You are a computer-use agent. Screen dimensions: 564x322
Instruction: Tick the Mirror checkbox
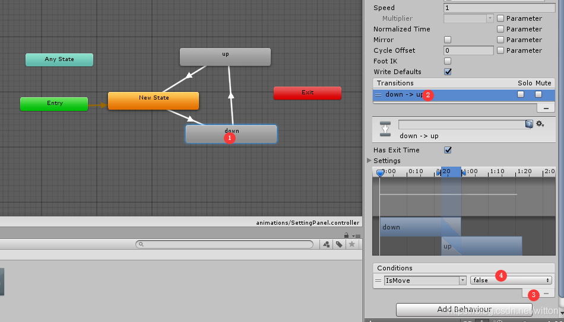(448, 40)
